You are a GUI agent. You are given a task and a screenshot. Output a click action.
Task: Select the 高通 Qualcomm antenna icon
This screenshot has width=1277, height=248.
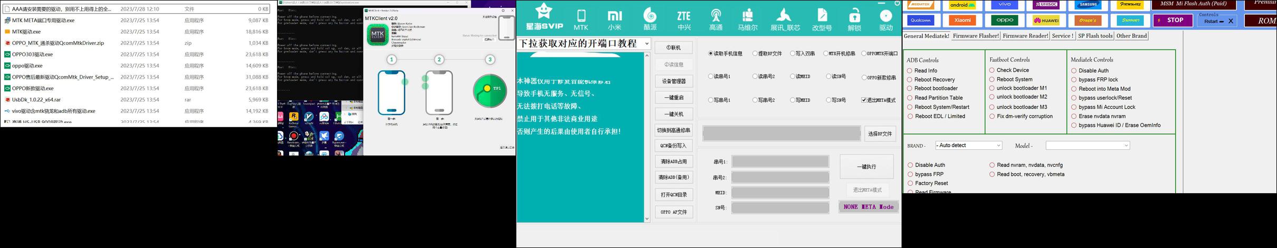tap(716, 20)
